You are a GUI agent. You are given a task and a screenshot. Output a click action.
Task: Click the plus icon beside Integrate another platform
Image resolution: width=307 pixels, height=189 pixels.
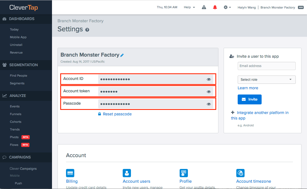(233, 112)
